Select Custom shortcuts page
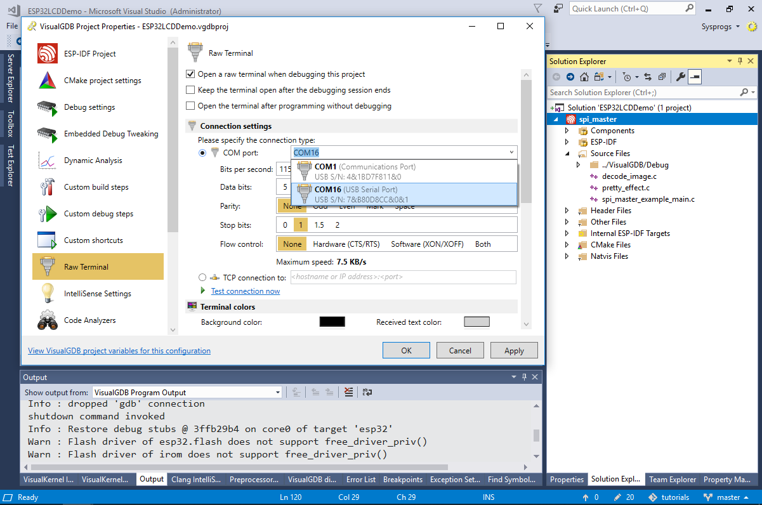Screen dimensions: 762x505 [98, 240]
